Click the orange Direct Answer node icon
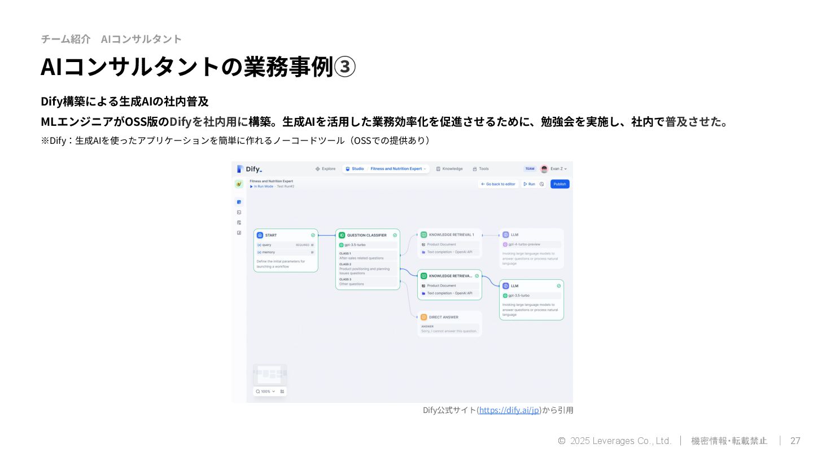The width and height of the screenshot is (813, 457). (423, 317)
